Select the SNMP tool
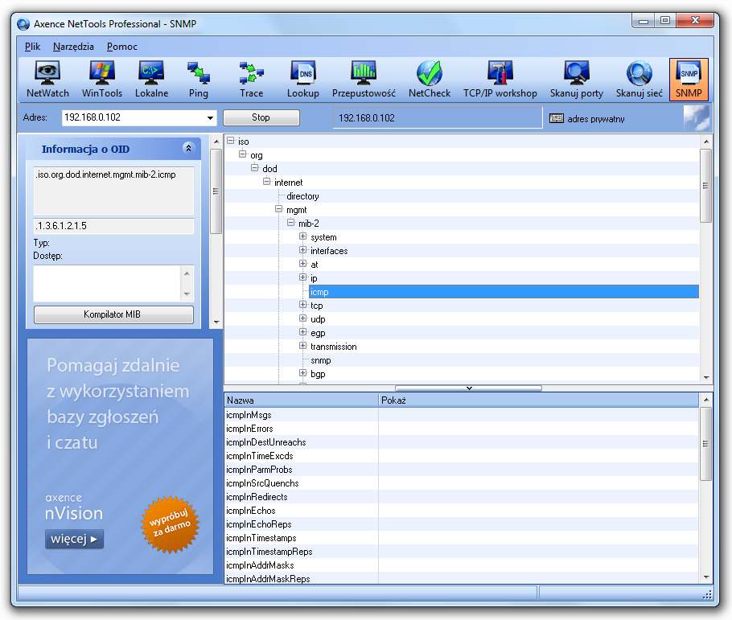732x620 pixels. click(x=689, y=80)
